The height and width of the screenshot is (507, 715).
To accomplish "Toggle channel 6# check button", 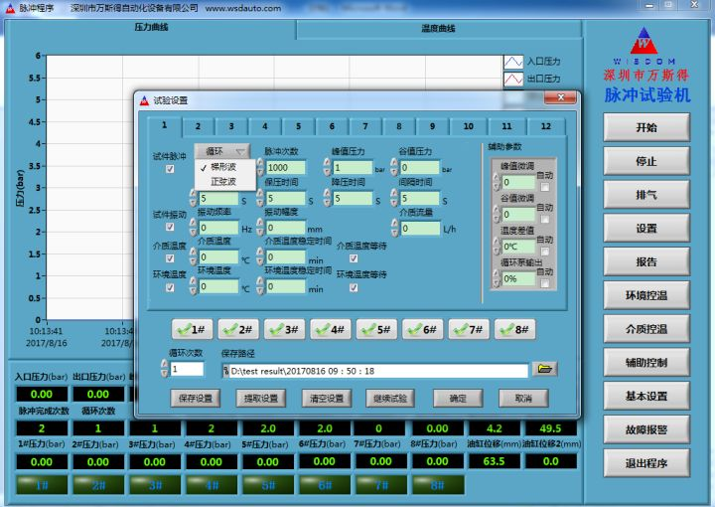I will tap(423, 329).
